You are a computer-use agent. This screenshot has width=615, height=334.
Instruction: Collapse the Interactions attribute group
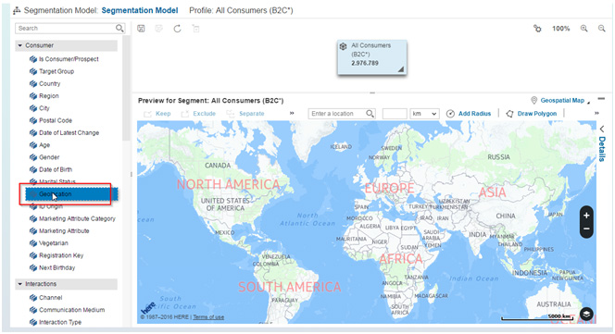[x=20, y=284]
